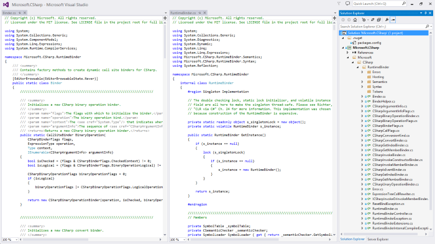Open the right editor tab list dropdown

(335, 13)
